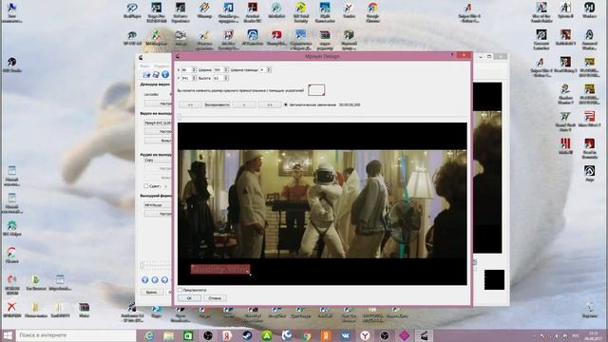The height and width of the screenshot is (342, 608).
Task: Open Internet Explorer from the taskbar
Action: point(150,335)
